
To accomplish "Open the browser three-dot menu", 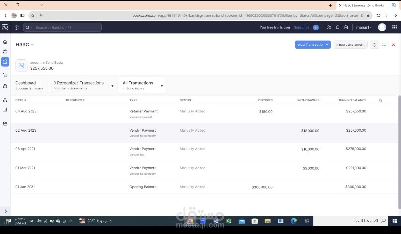I will [x=6, y=15].
